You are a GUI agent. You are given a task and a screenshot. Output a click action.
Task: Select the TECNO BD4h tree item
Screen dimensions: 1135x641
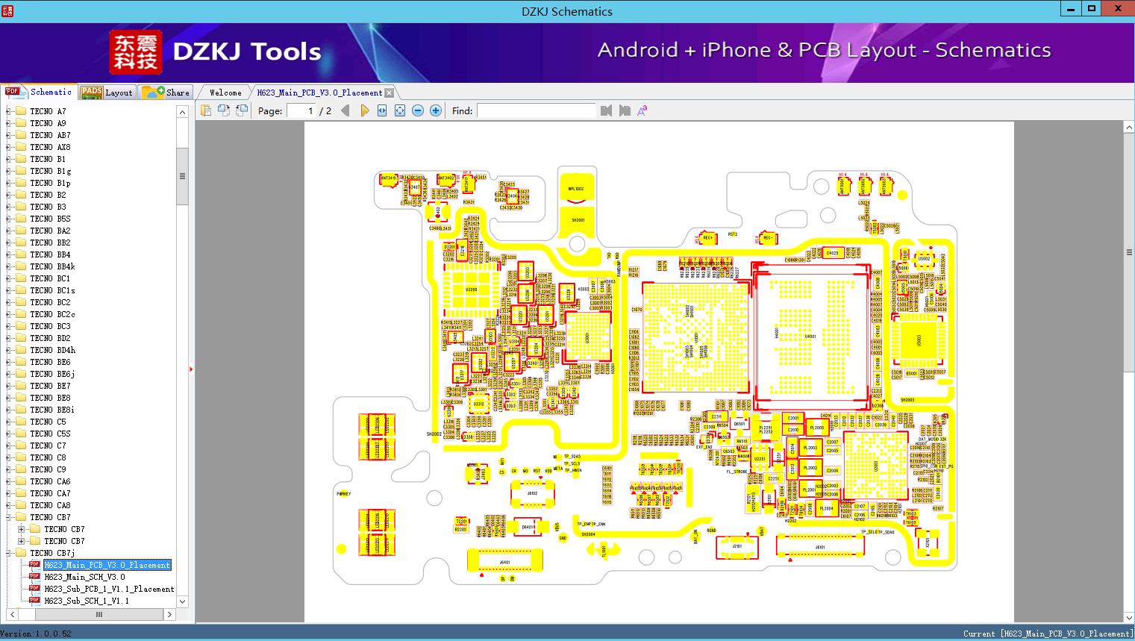(52, 350)
